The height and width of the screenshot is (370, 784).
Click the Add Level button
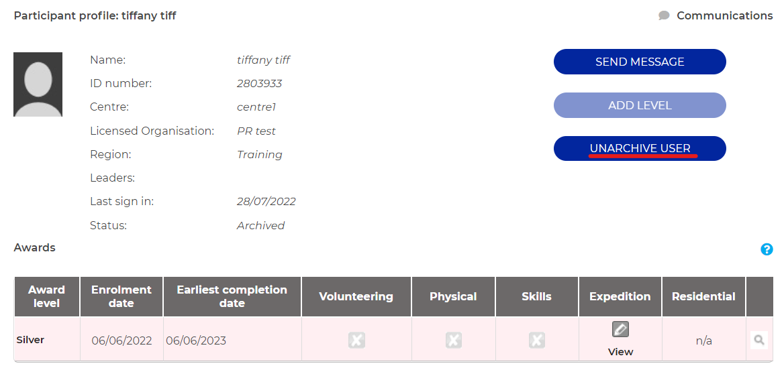pyautogui.click(x=640, y=105)
